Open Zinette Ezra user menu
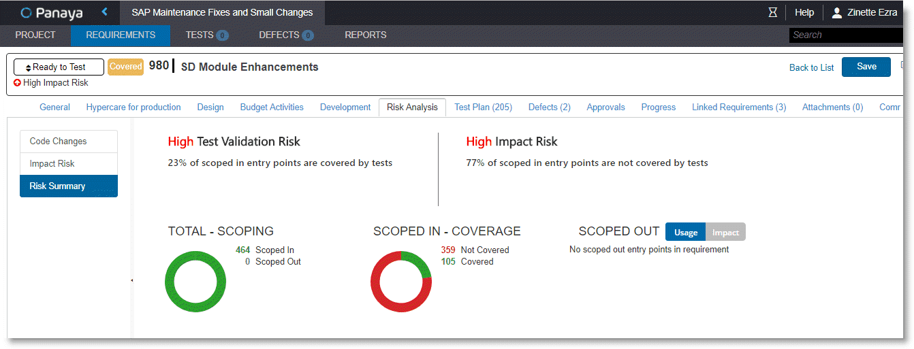The image size is (914, 349). 872,12
